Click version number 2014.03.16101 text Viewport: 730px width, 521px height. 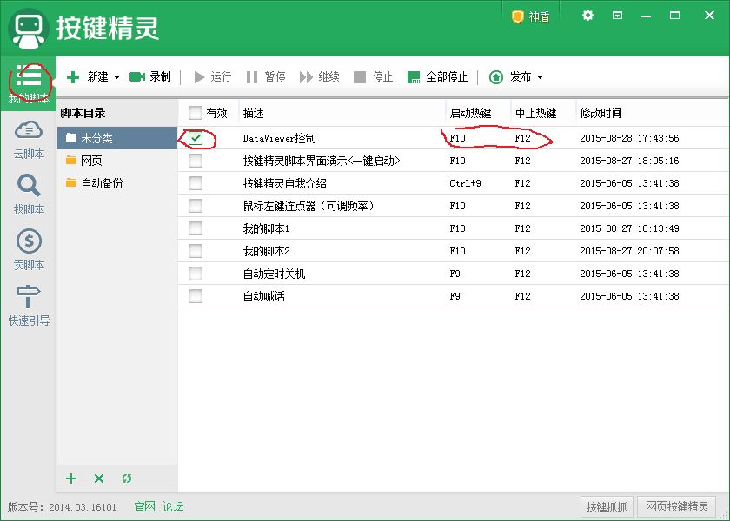[x=83, y=506]
